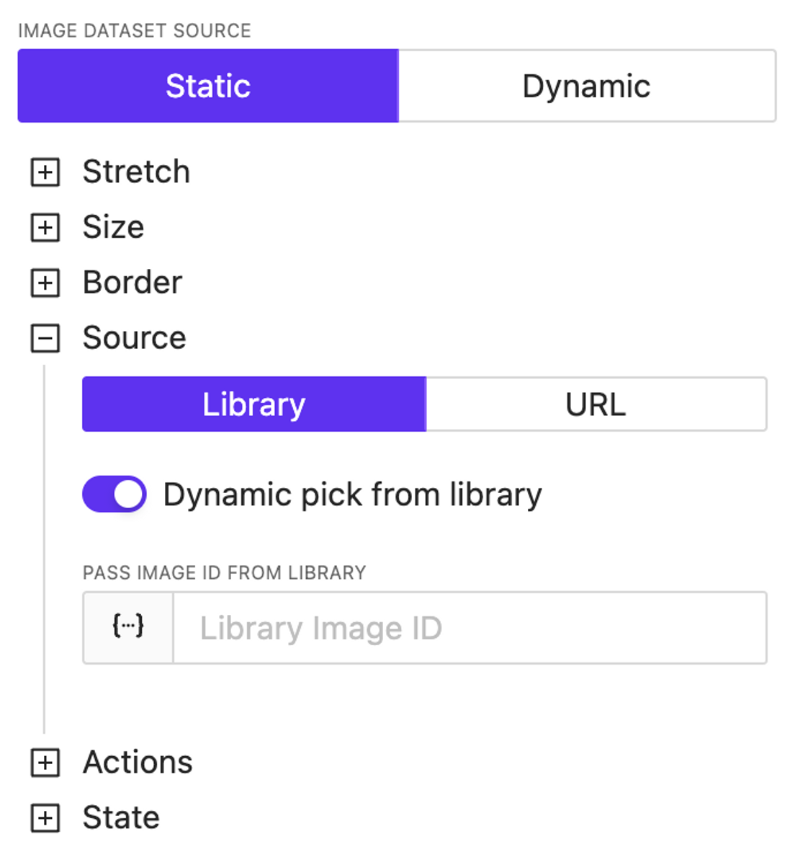Viewport: 795px width, 865px height.
Task: Click the "Dynamic pick from library" label text
Action: 352,495
